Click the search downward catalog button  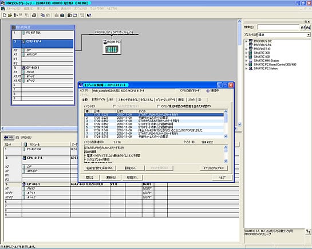308,27
